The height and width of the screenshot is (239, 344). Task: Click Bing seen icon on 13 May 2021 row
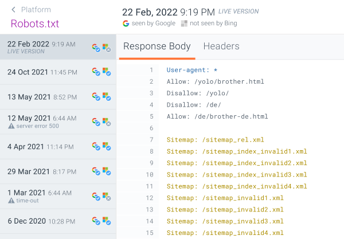tap(107, 97)
